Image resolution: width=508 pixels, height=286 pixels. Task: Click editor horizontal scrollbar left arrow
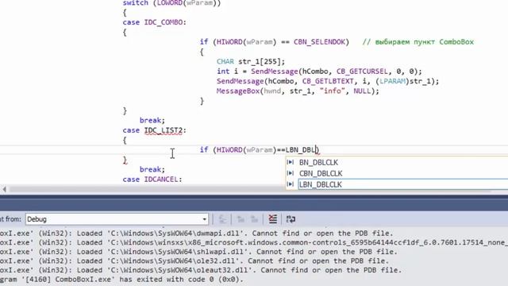[x=4, y=189]
